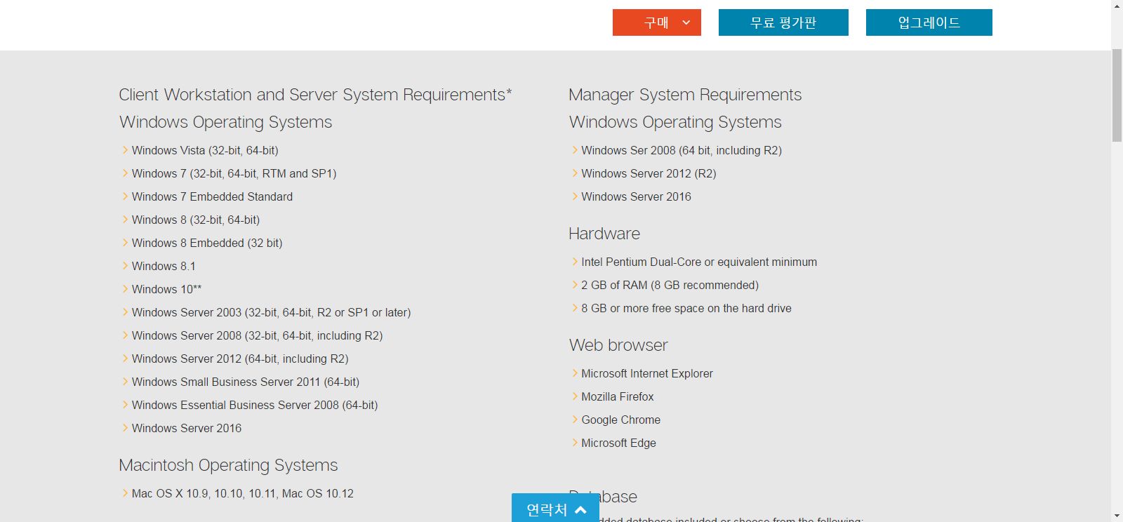This screenshot has width=1123, height=522.
Task: Click the Web browser section heading
Action: (x=618, y=345)
